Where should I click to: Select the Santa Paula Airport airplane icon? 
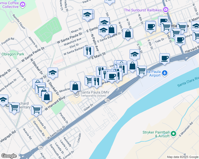(x=165, y=73)
